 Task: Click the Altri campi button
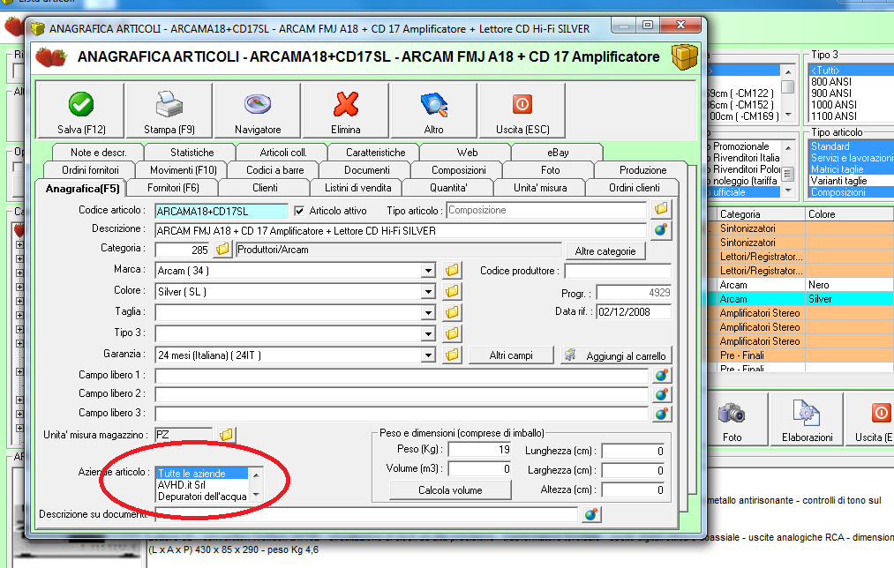click(511, 355)
